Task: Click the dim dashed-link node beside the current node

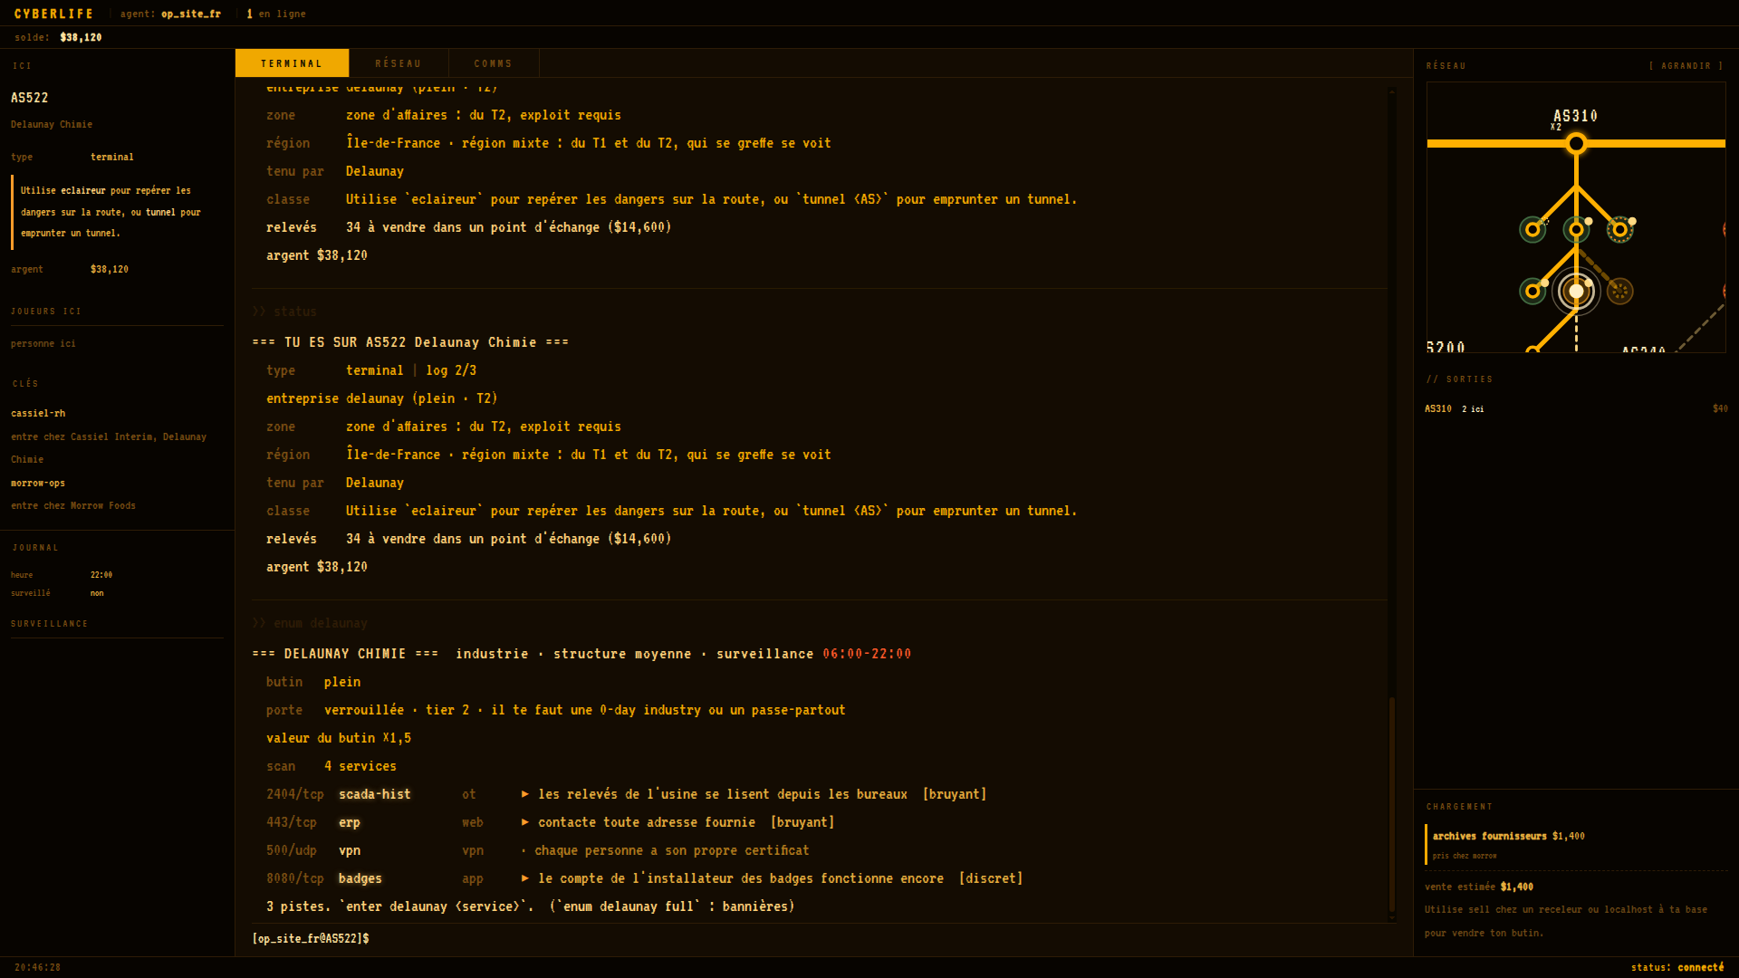Action: point(1619,291)
